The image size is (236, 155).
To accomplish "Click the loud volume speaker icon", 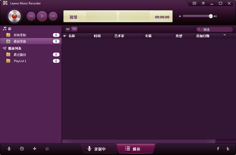I will click(216, 16).
